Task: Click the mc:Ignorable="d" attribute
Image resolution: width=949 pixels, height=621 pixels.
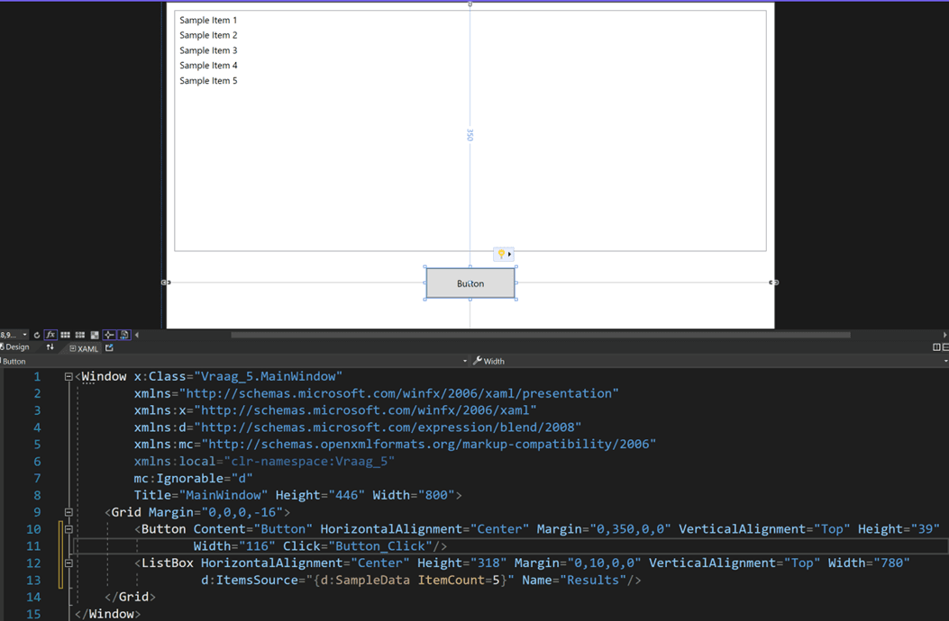Action: pos(193,478)
